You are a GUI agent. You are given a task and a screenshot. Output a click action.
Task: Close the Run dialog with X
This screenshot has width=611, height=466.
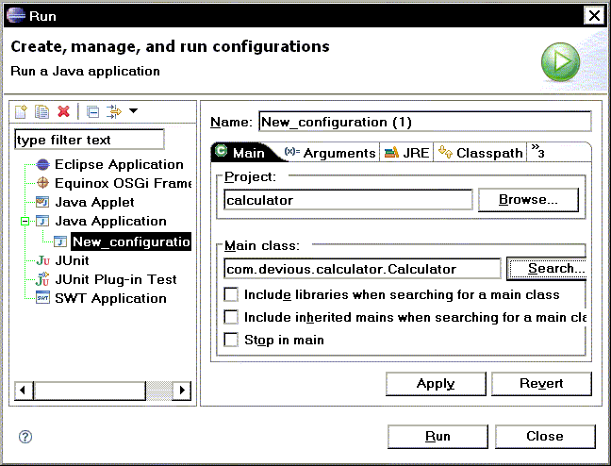[594, 16]
